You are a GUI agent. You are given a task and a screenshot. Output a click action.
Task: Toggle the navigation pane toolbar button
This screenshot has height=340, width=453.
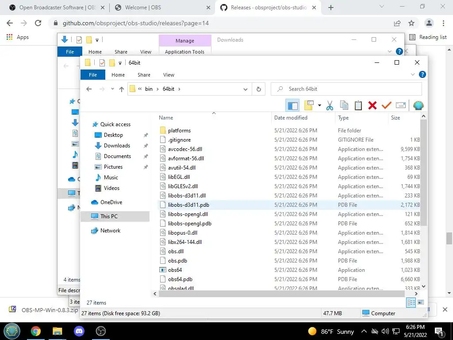pos(292,105)
